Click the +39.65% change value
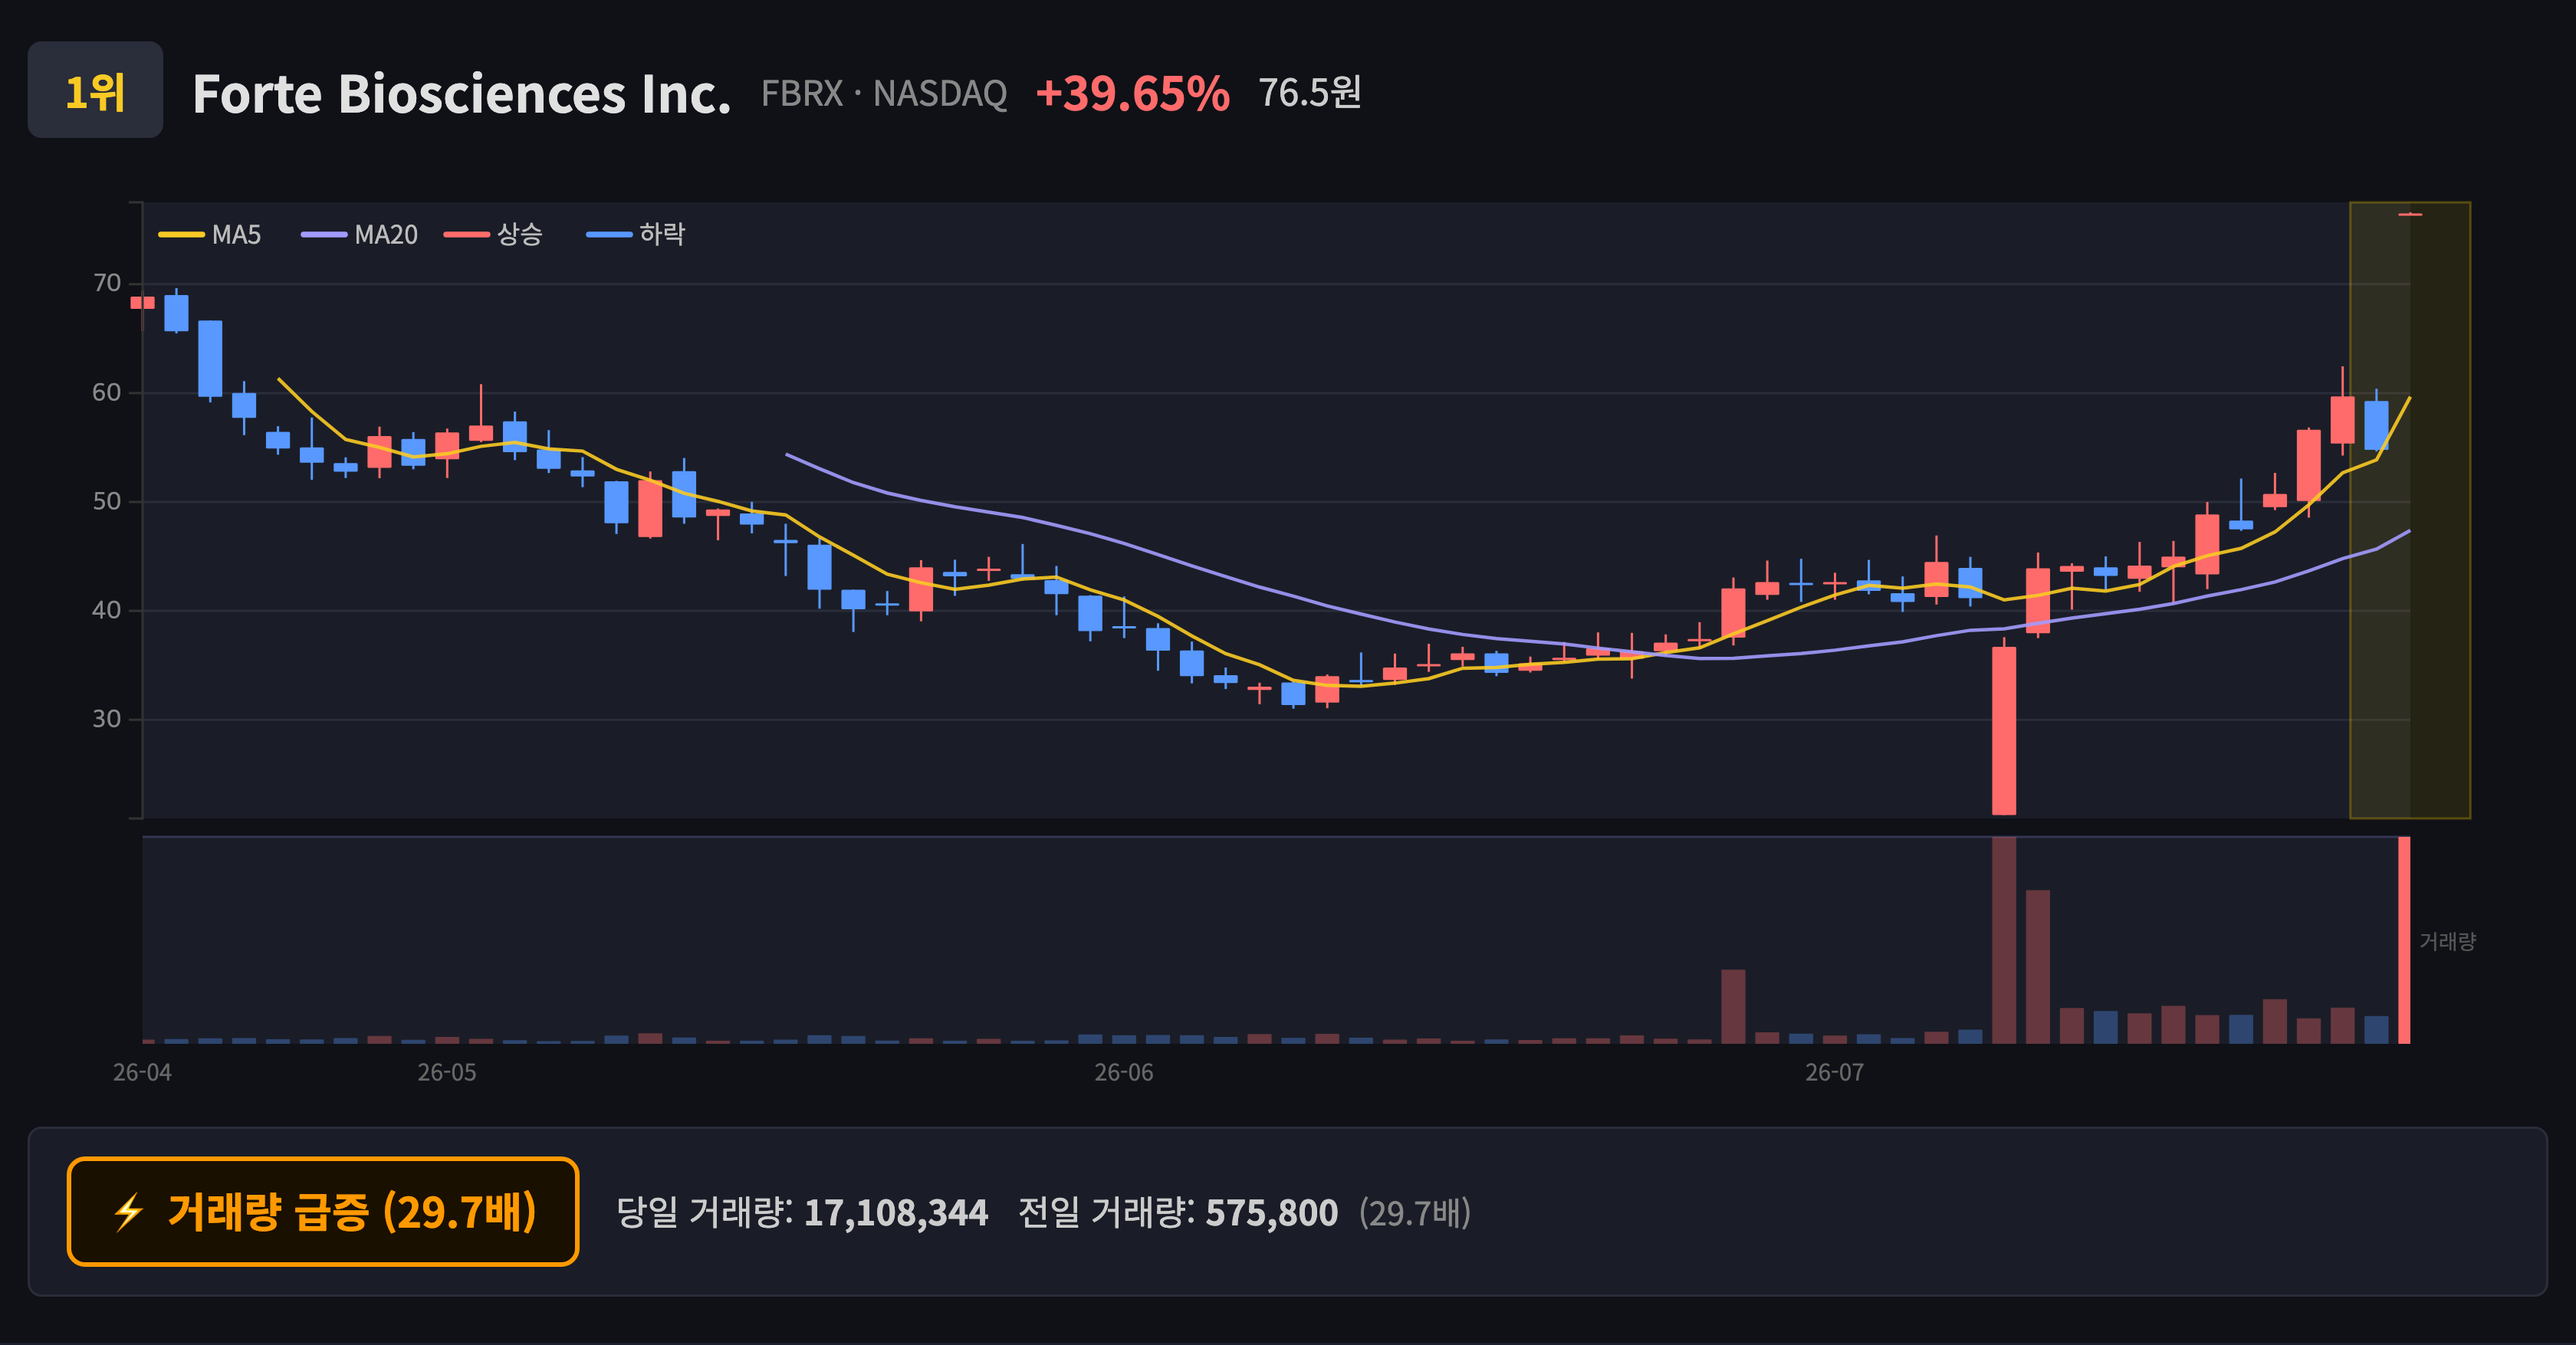This screenshot has width=2576, height=1345. click(1132, 94)
